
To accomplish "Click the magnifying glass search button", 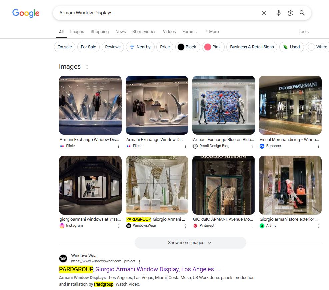I will coord(302,13).
